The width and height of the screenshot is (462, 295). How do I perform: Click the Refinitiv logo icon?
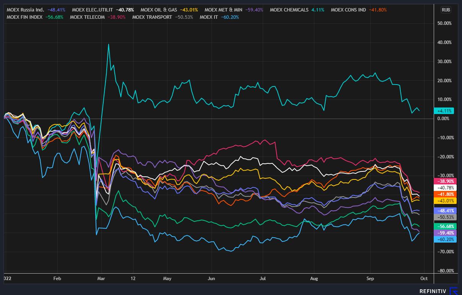454,291
